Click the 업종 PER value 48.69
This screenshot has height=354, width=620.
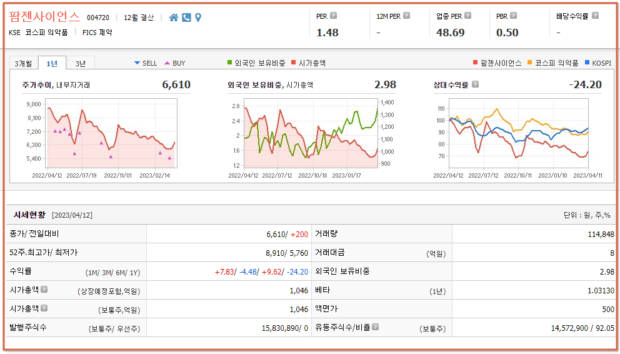pos(451,33)
